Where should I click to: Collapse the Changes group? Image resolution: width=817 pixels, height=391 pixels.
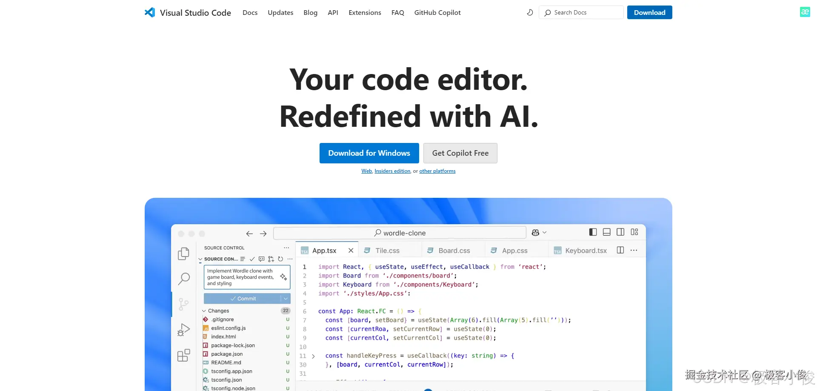click(x=204, y=311)
